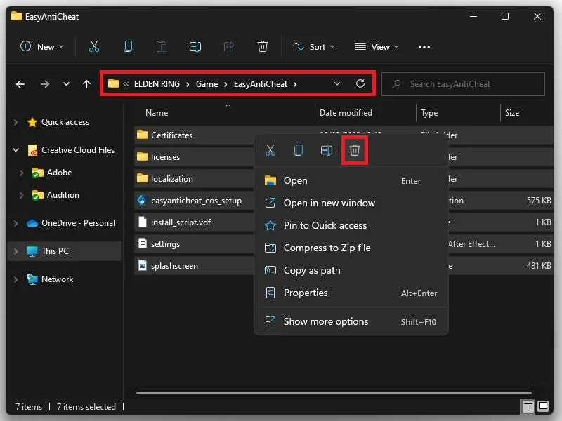Click the Certificates folder icon
The width and height of the screenshot is (562, 421).
143,135
